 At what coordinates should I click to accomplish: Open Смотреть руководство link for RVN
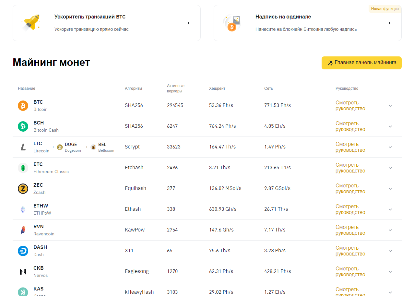350,230
